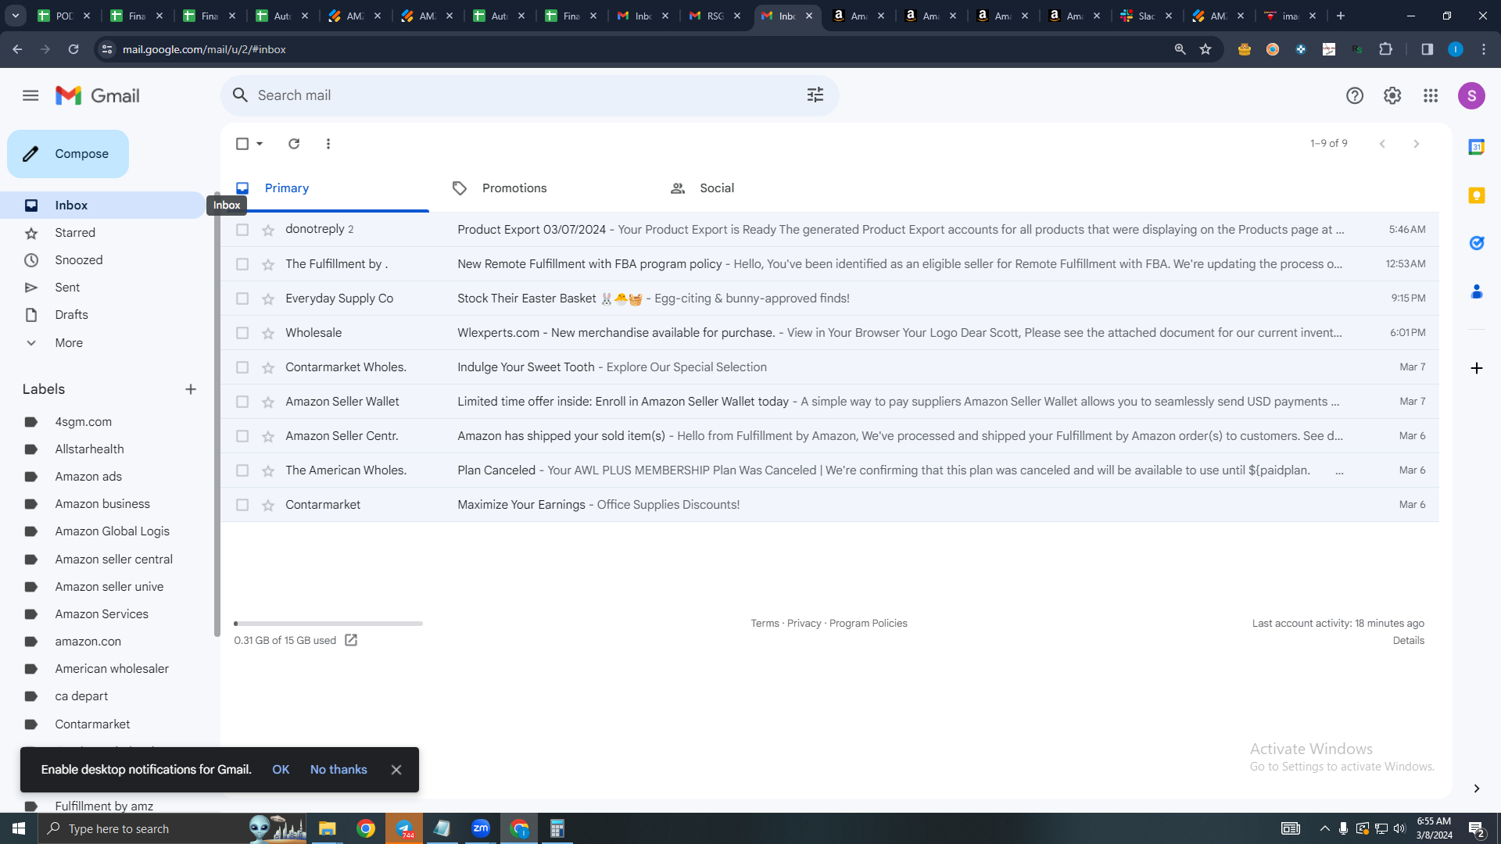
Task: Open the Gmail Support help icon
Action: 1355,95
